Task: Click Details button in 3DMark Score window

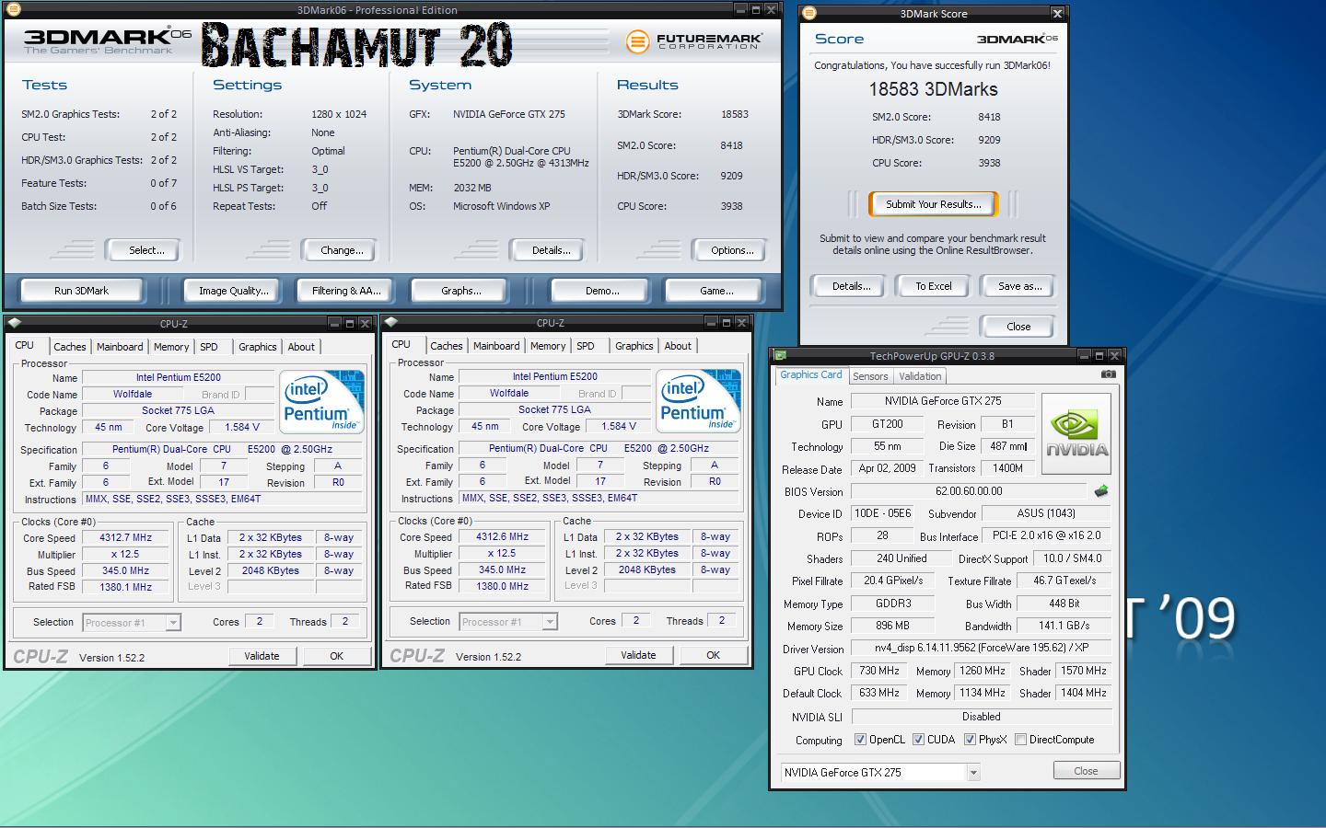Action: click(x=851, y=286)
